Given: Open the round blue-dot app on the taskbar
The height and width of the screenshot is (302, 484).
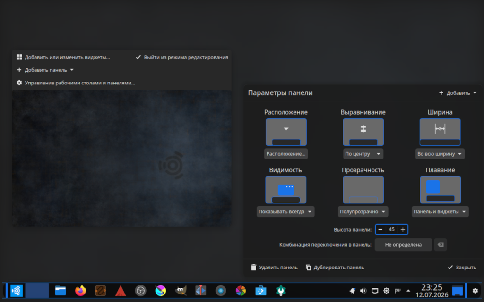Looking at the screenshot, I should (221, 291).
